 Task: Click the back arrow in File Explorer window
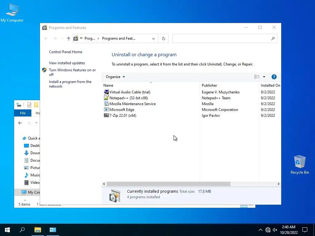pyautogui.click(x=20, y=123)
